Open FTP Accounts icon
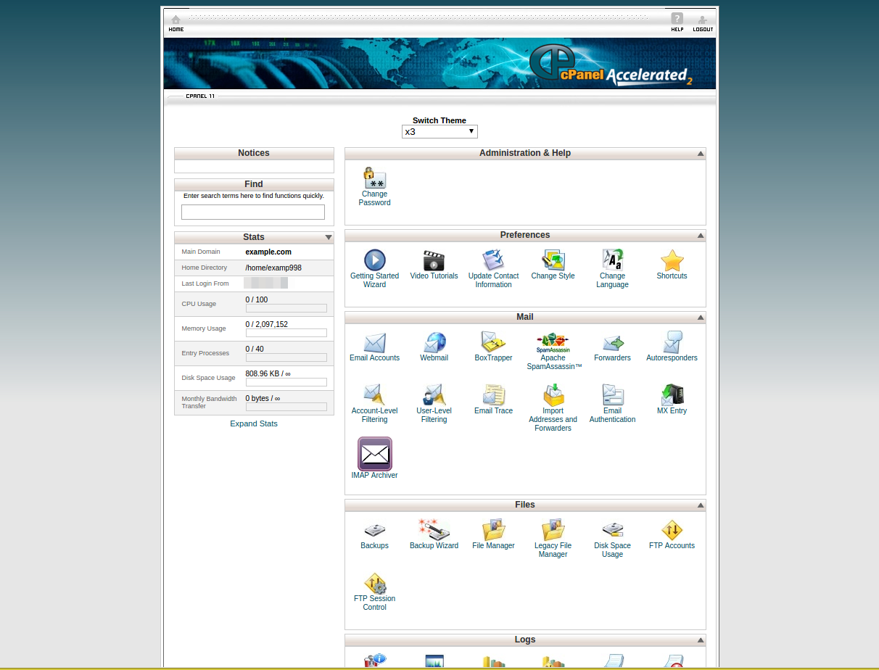879x670 pixels. (x=672, y=530)
